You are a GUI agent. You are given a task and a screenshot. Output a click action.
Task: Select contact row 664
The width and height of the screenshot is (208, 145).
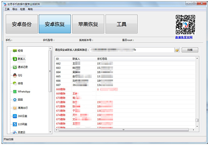125,72
